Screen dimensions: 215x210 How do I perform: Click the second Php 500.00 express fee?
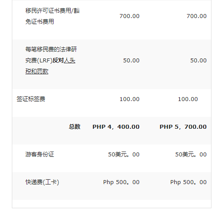click(188, 182)
